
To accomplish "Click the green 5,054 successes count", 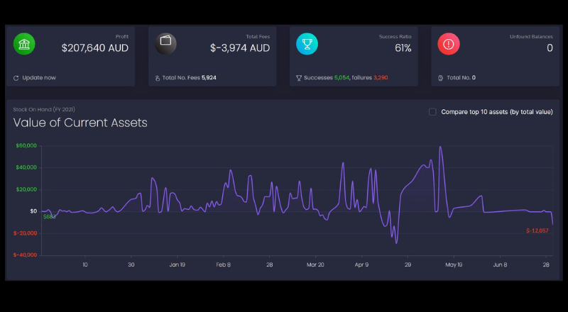I will click(342, 78).
